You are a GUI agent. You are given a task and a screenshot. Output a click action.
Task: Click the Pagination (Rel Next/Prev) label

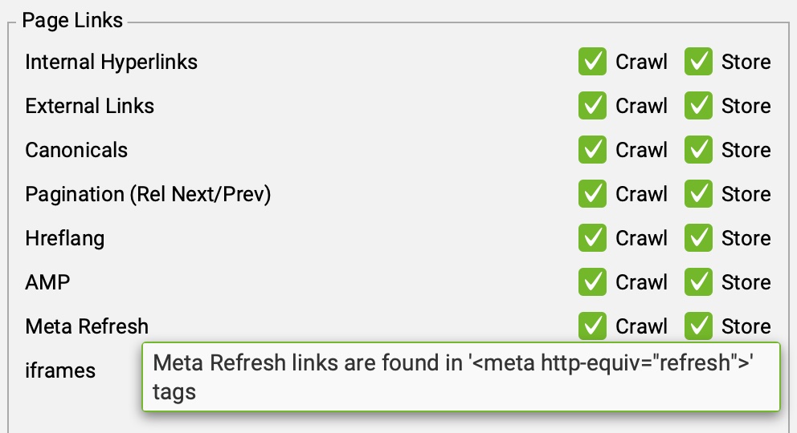(148, 194)
